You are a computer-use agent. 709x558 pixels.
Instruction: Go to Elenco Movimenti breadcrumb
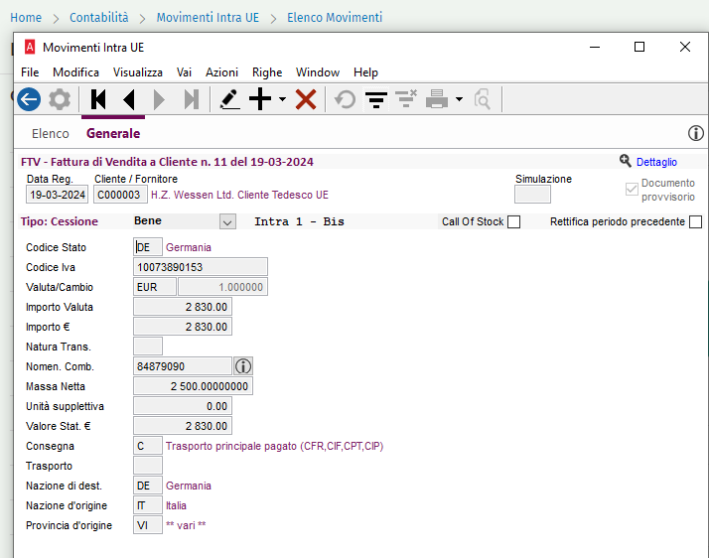pyautogui.click(x=335, y=18)
